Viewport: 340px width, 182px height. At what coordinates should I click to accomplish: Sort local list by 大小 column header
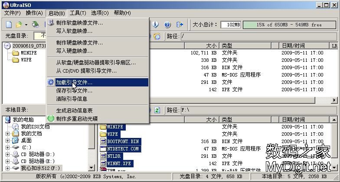coord(202,119)
